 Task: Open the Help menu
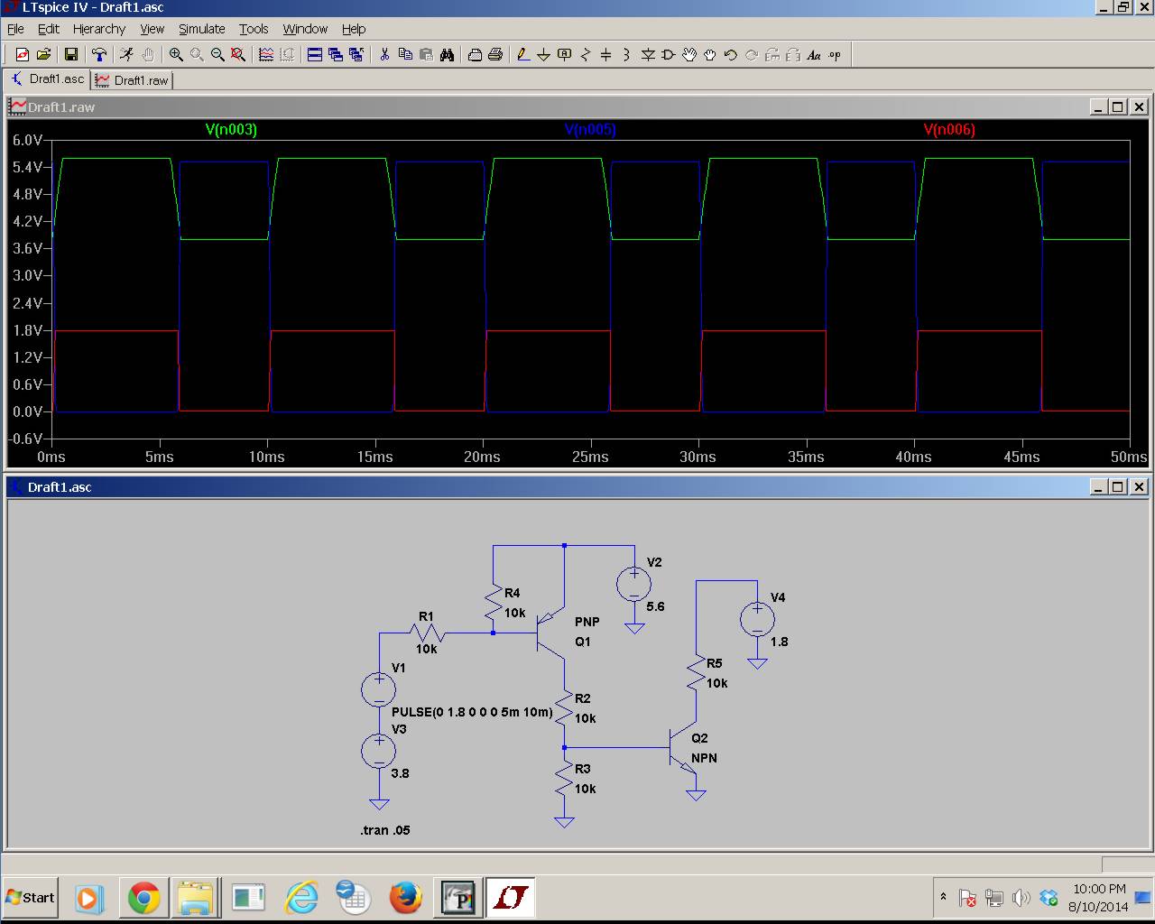(x=354, y=29)
